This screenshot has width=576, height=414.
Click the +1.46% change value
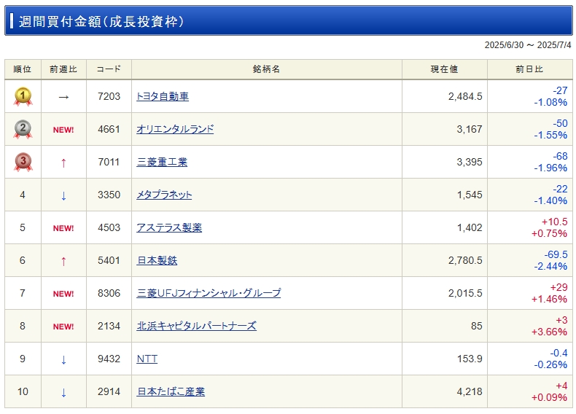pyautogui.click(x=549, y=299)
